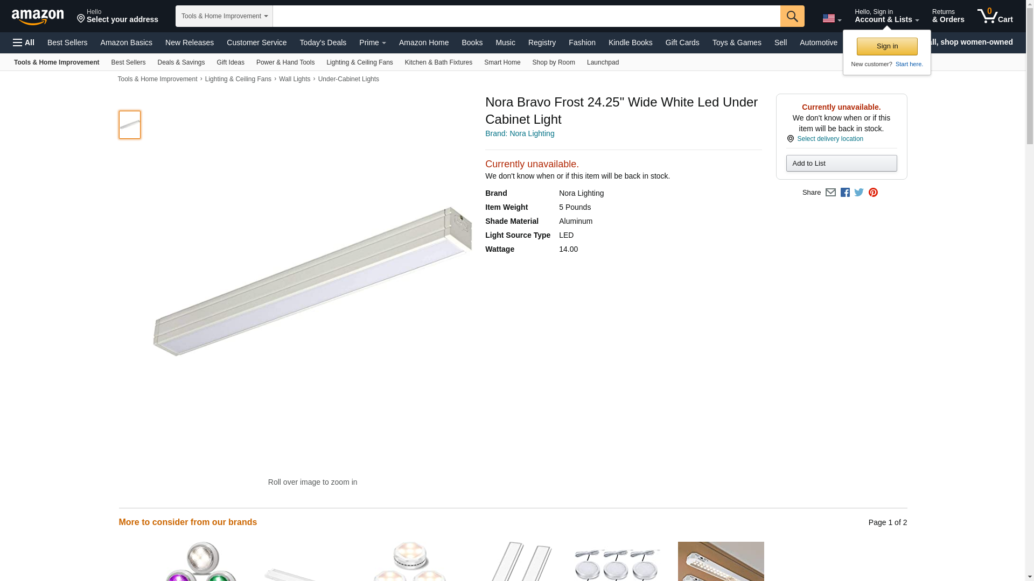Open Account & Lists menu
Image resolution: width=1034 pixels, height=581 pixels.
[x=886, y=16]
